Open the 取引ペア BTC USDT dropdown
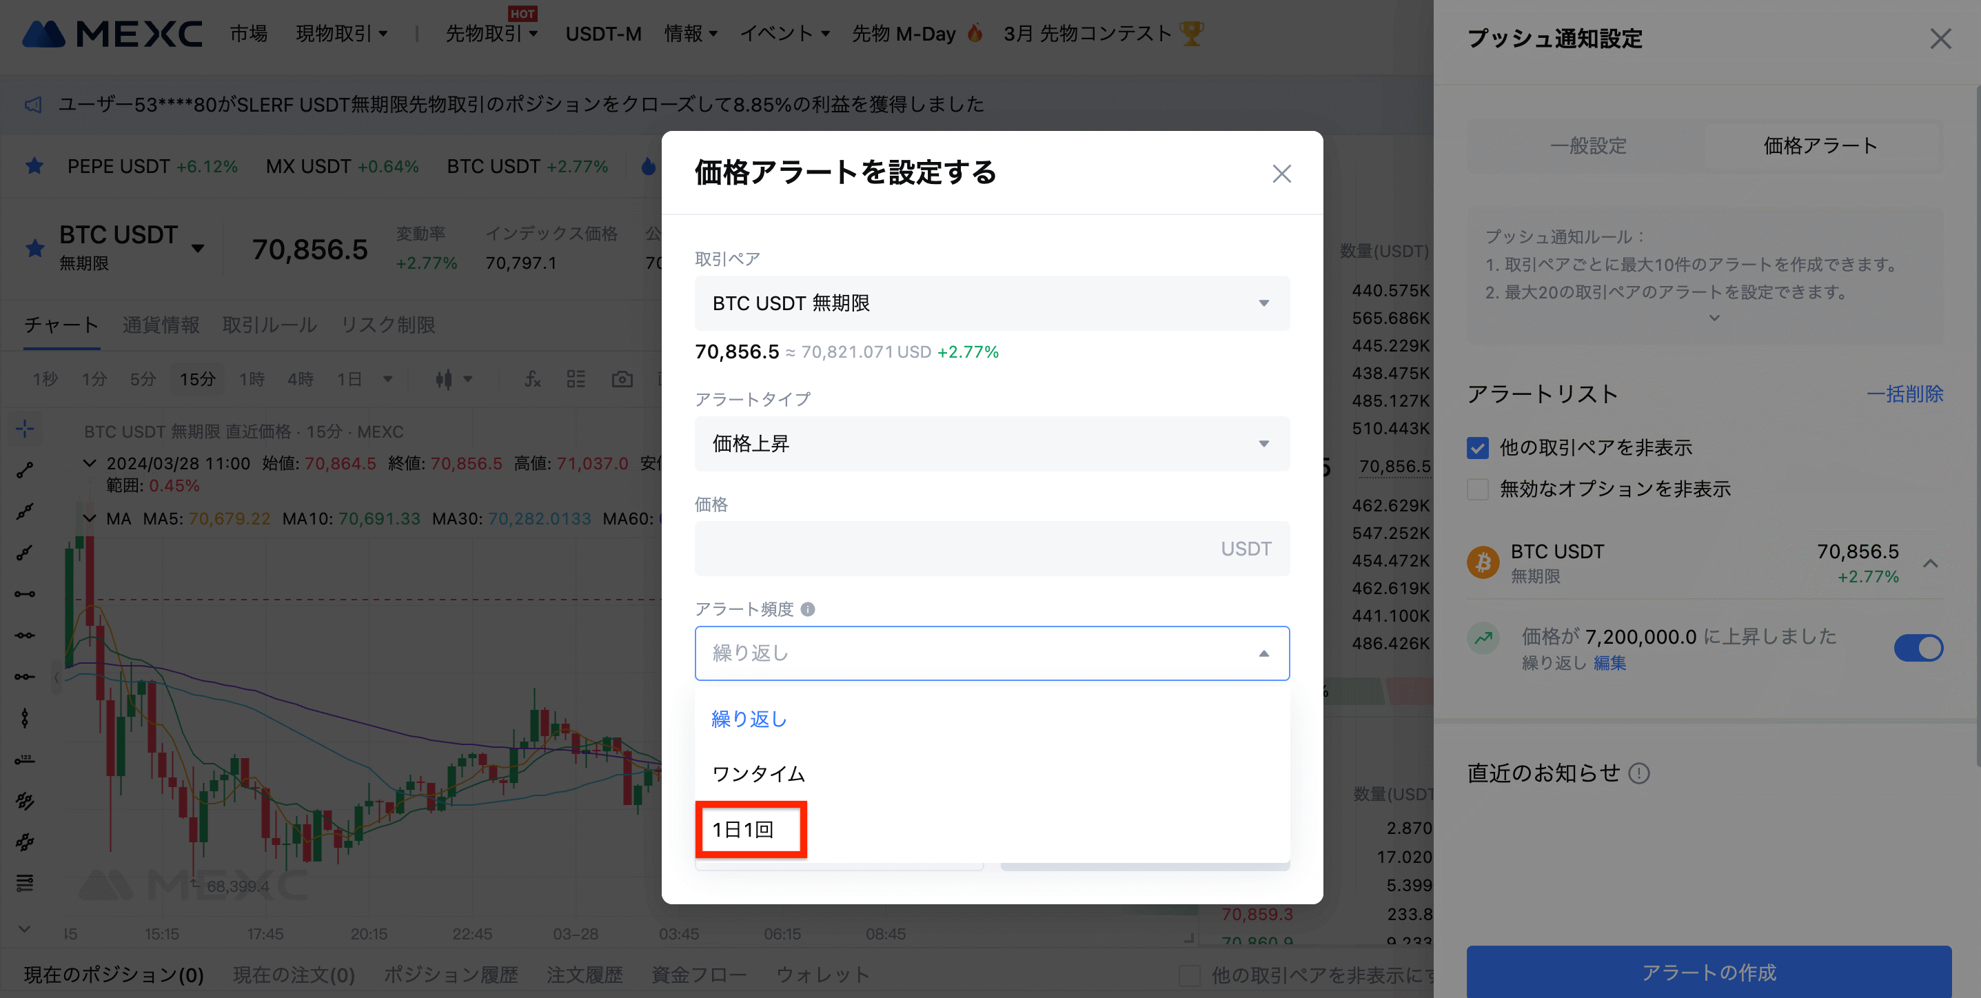Viewport: 1981px width, 998px height. [x=991, y=303]
